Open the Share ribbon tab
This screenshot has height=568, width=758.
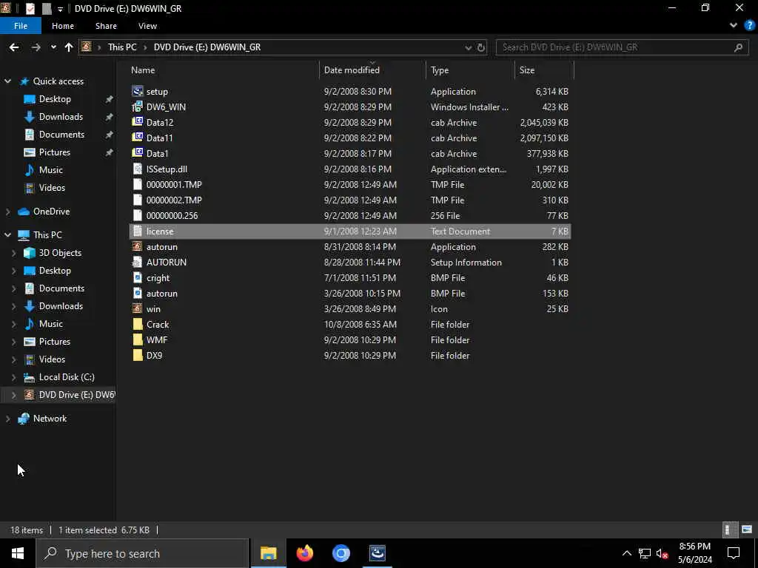pyautogui.click(x=106, y=26)
